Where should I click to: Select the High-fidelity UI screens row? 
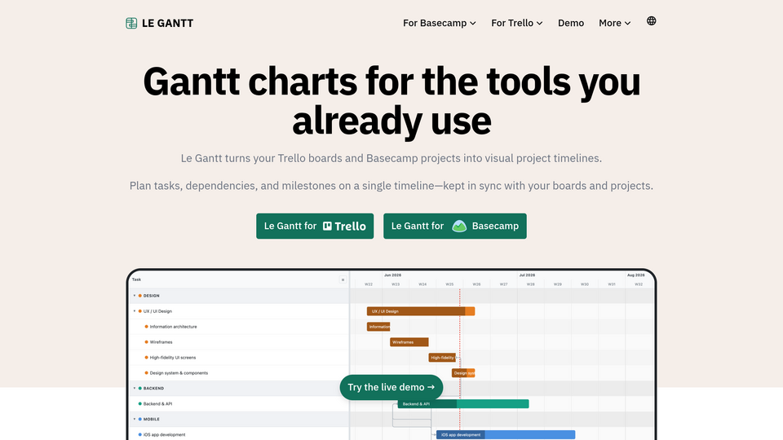[x=239, y=358]
